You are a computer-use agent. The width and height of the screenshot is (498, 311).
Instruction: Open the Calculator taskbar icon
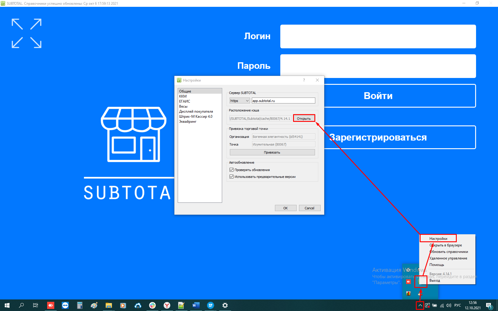pos(80,305)
